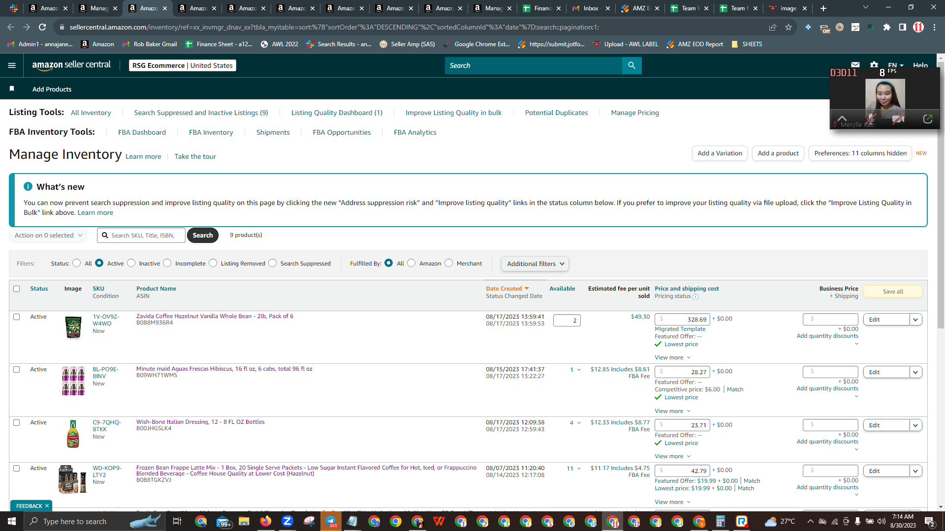Open Chrome three-dot menu

point(934,27)
